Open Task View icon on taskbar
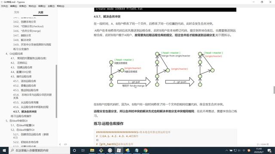275x154 pixels. [83, 150]
